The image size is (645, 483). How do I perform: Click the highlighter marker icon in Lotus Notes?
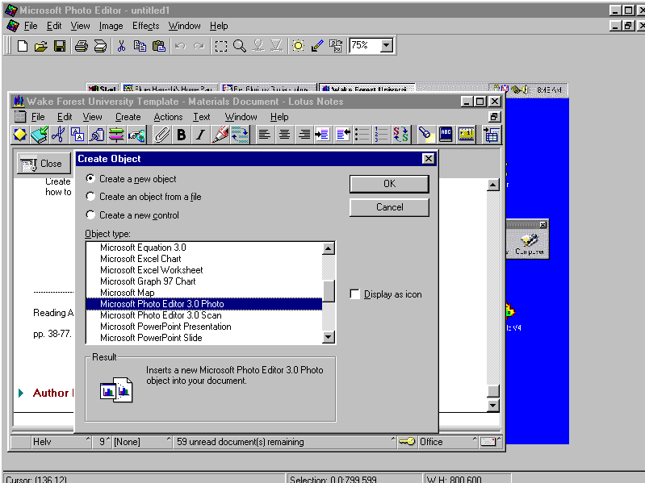(220, 135)
